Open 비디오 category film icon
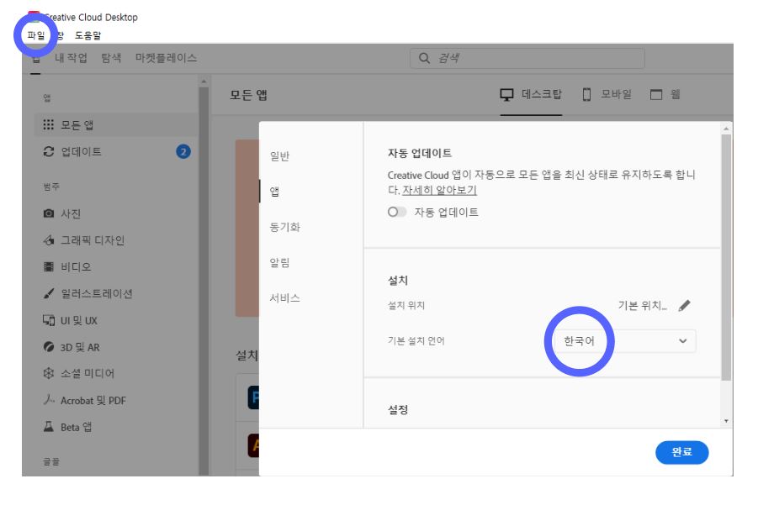Image resolution: width=758 pixels, height=505 pixels. [x=48, y=266]
